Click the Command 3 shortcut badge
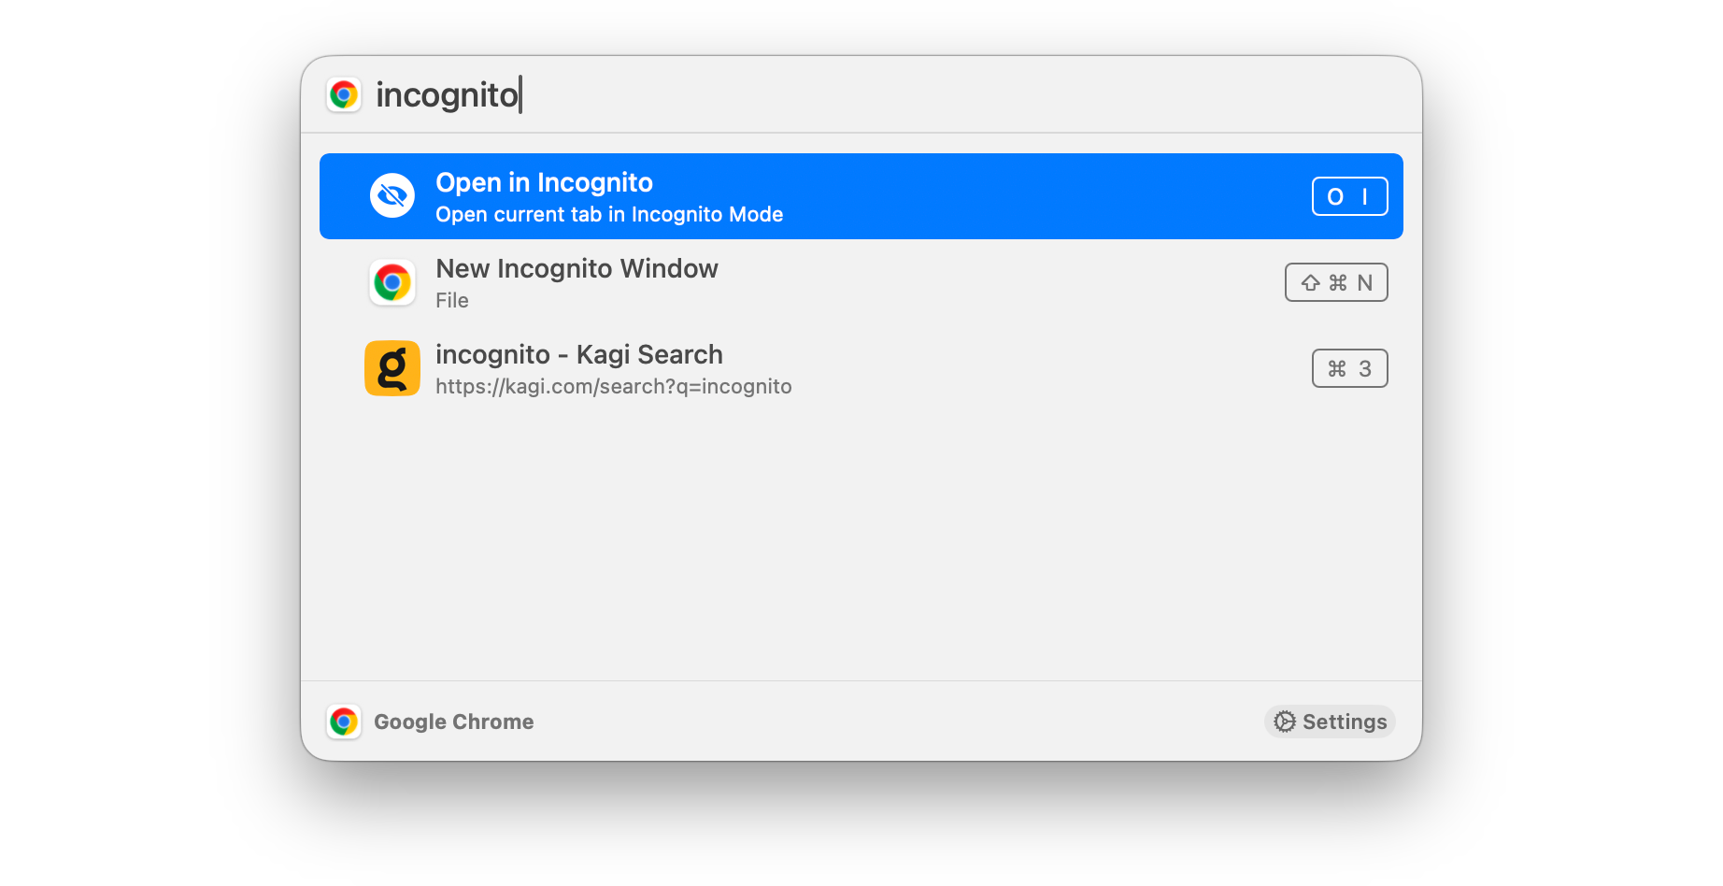This screenshot has width=1723, height=886. point(1349,368)
